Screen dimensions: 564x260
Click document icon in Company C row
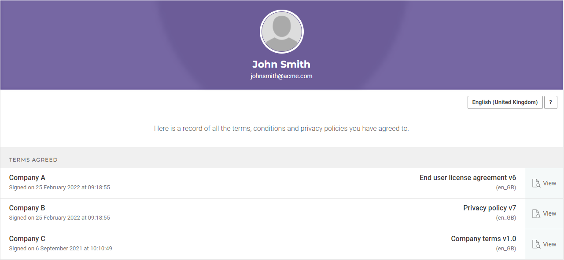[x=536, y=244]
